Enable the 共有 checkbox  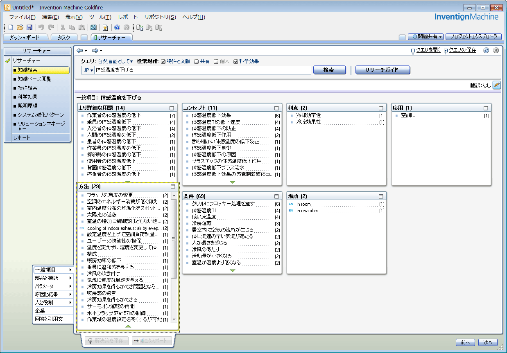tap(197, 62)
